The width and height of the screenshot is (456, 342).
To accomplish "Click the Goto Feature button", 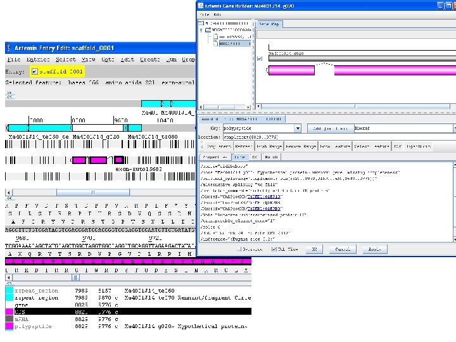I will point(335,146).
